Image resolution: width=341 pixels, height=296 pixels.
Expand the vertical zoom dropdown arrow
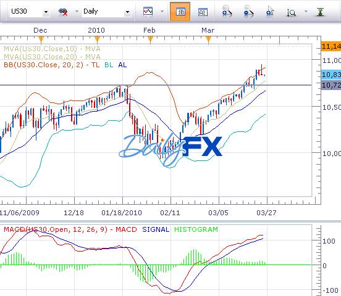(x=306, y=11)
